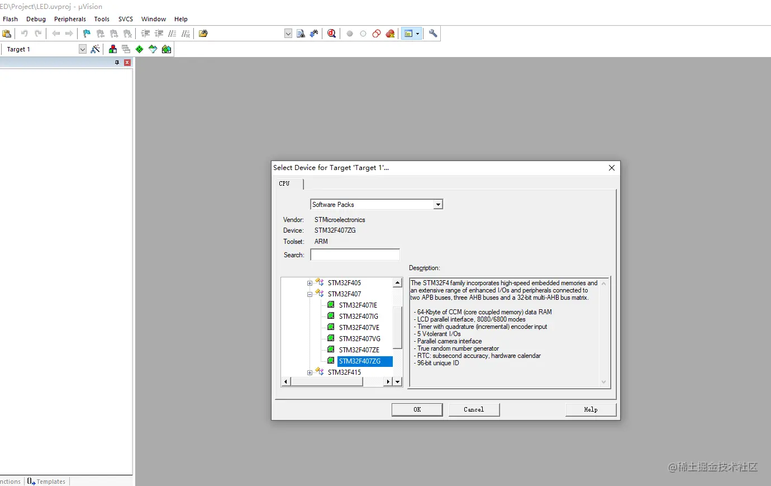Click the Select Software Packs icon

coord(153,49)
